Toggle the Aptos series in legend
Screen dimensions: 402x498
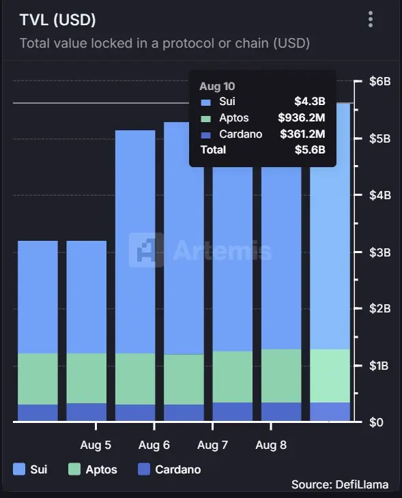coord(93,469)
